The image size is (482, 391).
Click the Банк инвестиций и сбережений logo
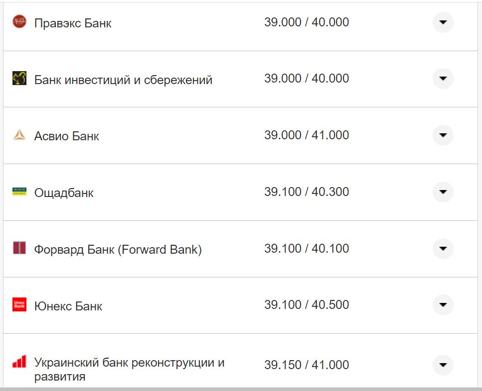(x=19, y=79)
